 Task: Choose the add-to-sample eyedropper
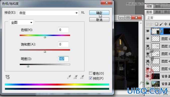75,77
